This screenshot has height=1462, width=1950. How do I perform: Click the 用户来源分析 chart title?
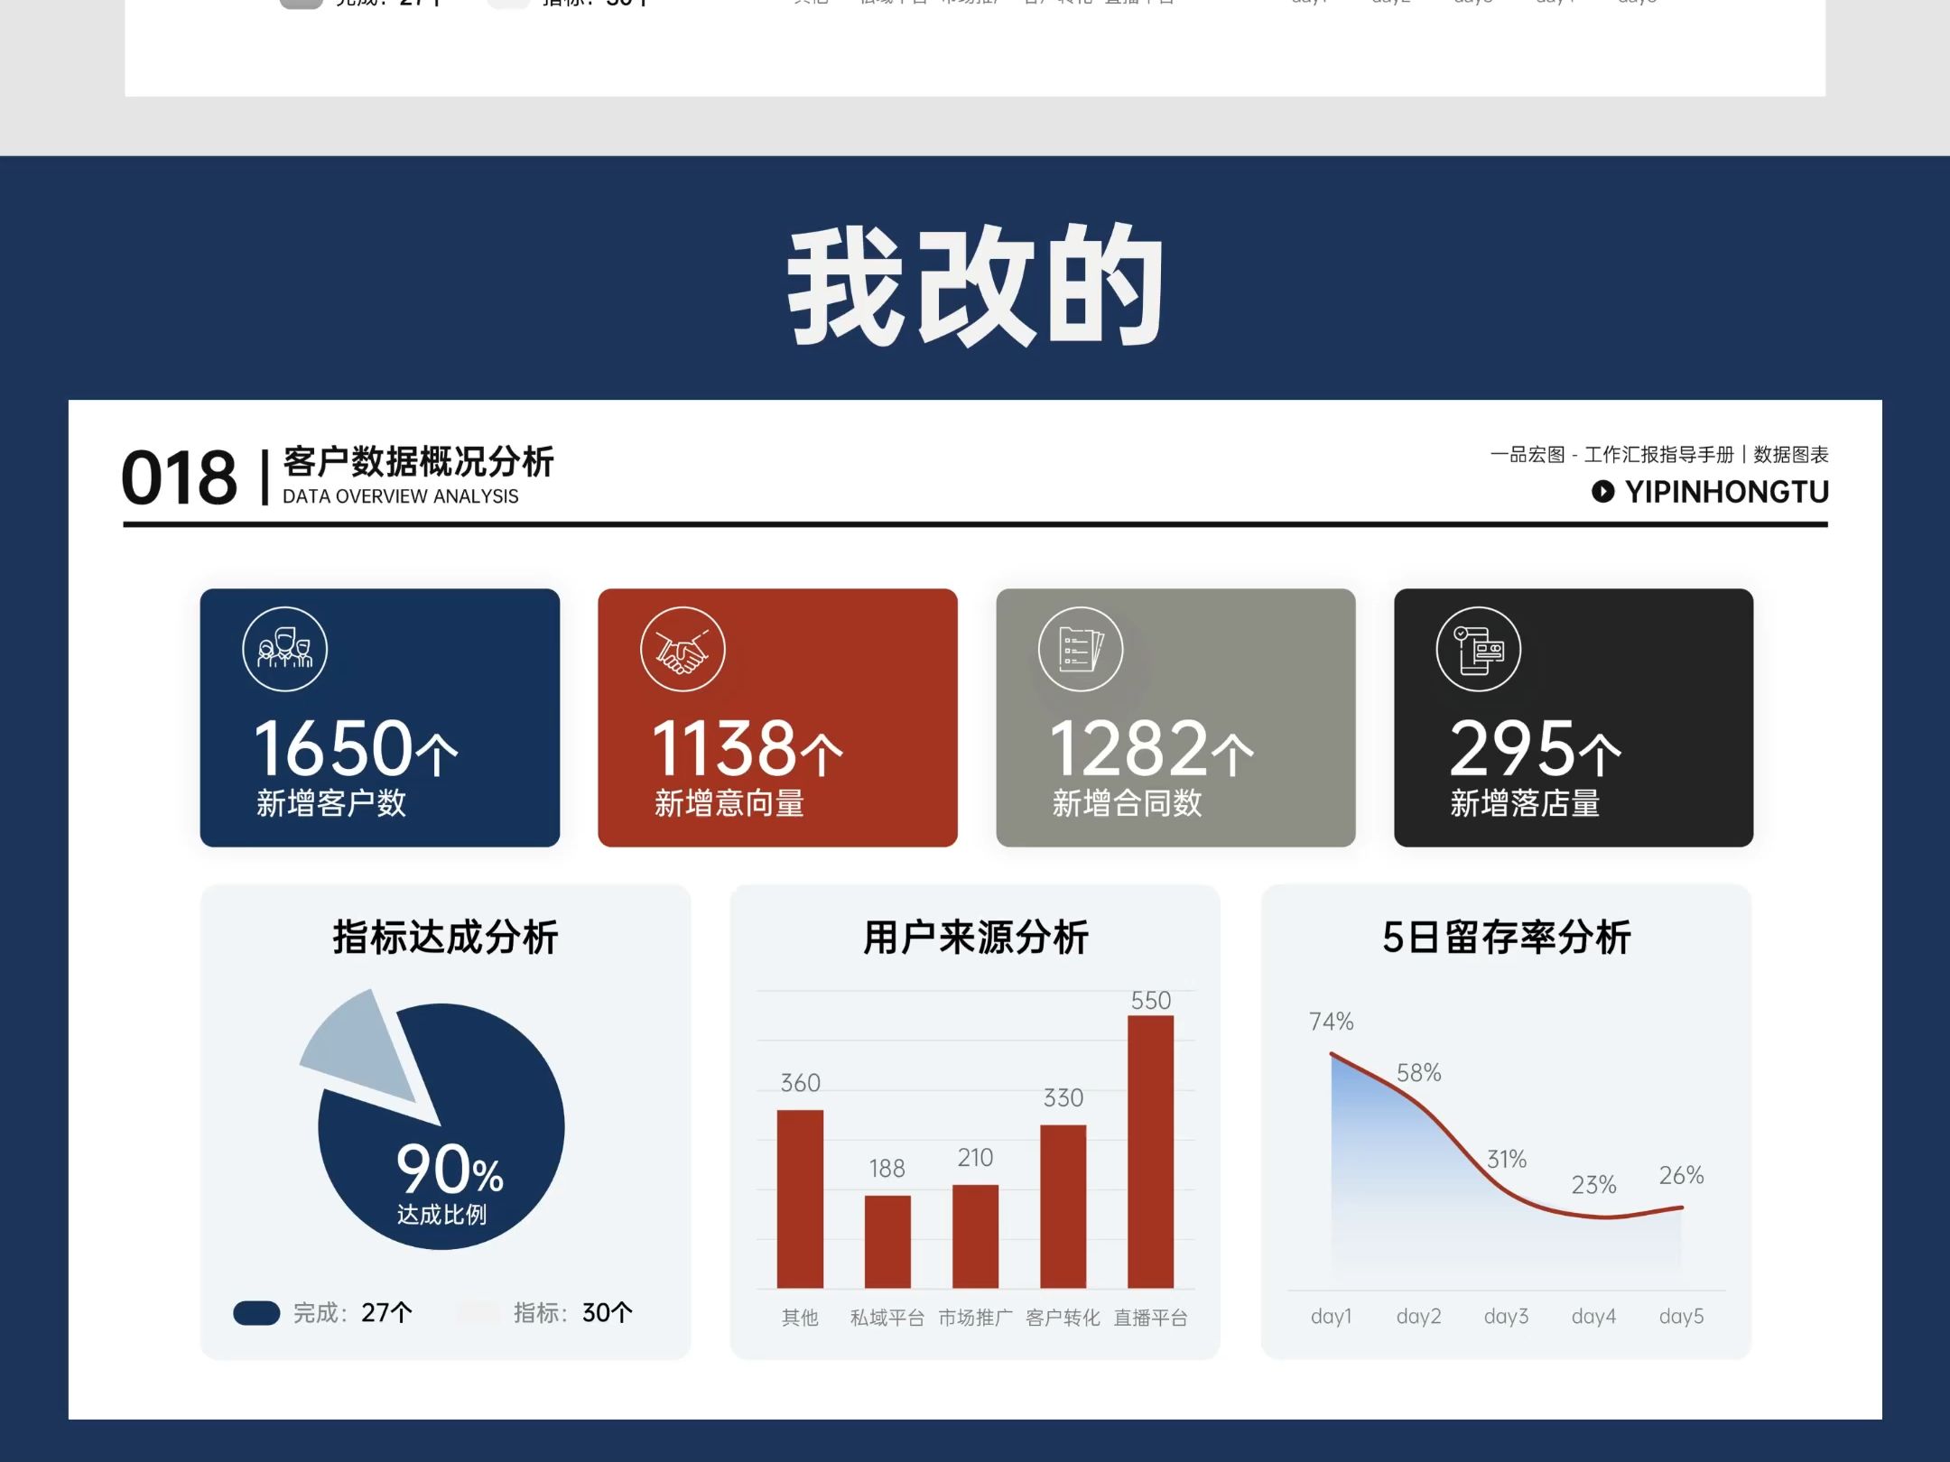click(975, 937)
